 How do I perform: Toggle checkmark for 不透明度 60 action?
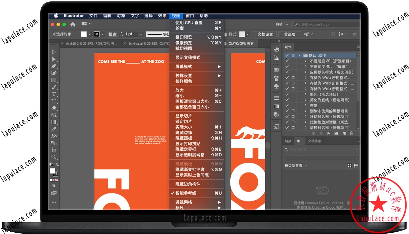pyautogui.click(x=287, y=61)
